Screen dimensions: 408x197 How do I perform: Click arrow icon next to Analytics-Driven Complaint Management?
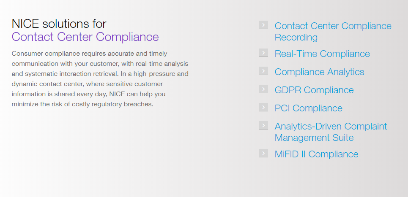pyautogui.click(x=263, y=125)
